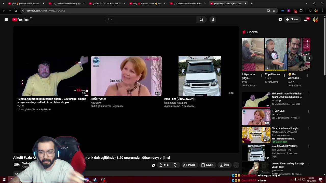The width and height of the screenshot is (326, 183).
Task: Click the Paylaş share button
Action: (x=189, y=165)
